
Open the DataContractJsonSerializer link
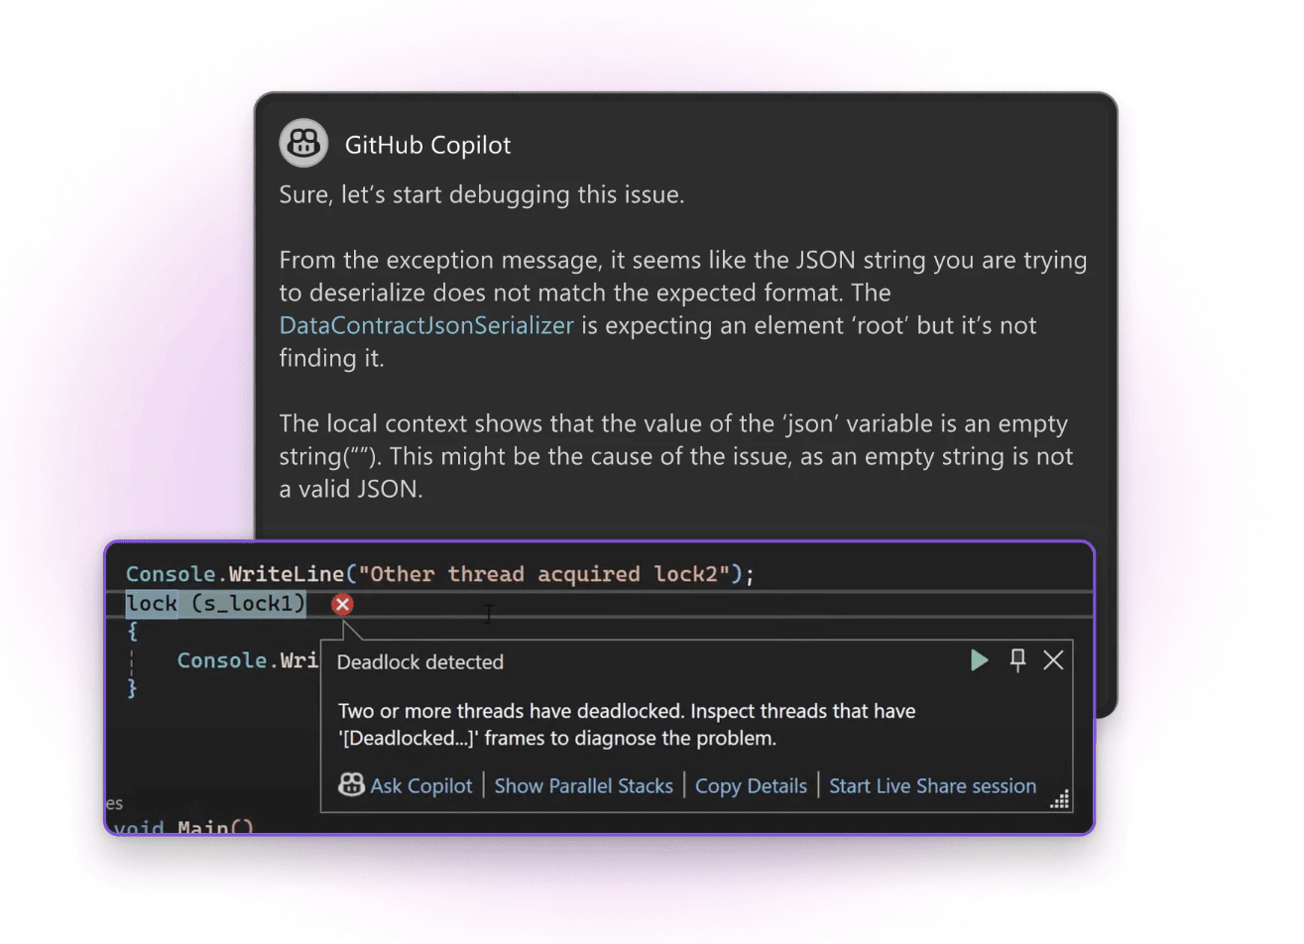[426, 325]
